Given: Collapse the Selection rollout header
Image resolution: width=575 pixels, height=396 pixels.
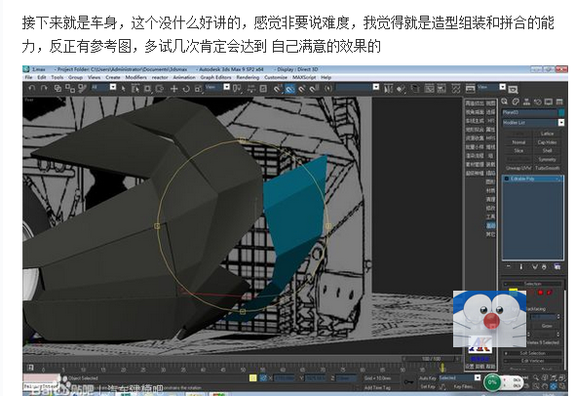Looking at the screenshot, I should point(532,284).
